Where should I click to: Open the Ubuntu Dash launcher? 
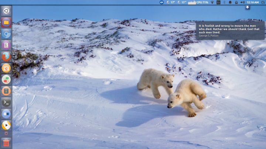click(6, 11)
